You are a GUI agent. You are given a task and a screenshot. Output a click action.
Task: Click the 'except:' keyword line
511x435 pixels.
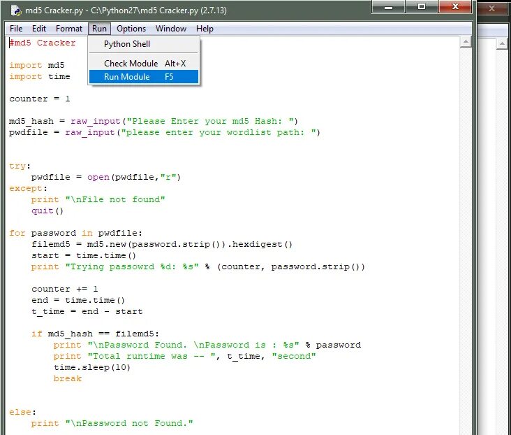point(29,188)
